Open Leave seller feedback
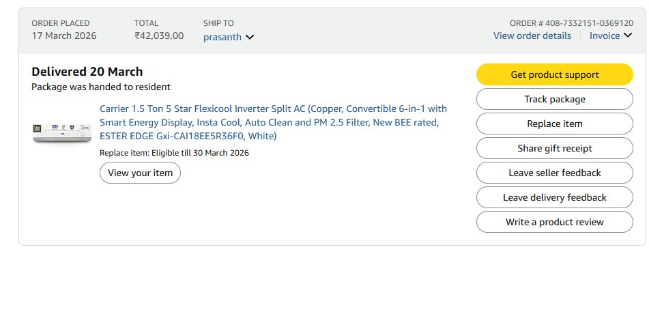 555,173
